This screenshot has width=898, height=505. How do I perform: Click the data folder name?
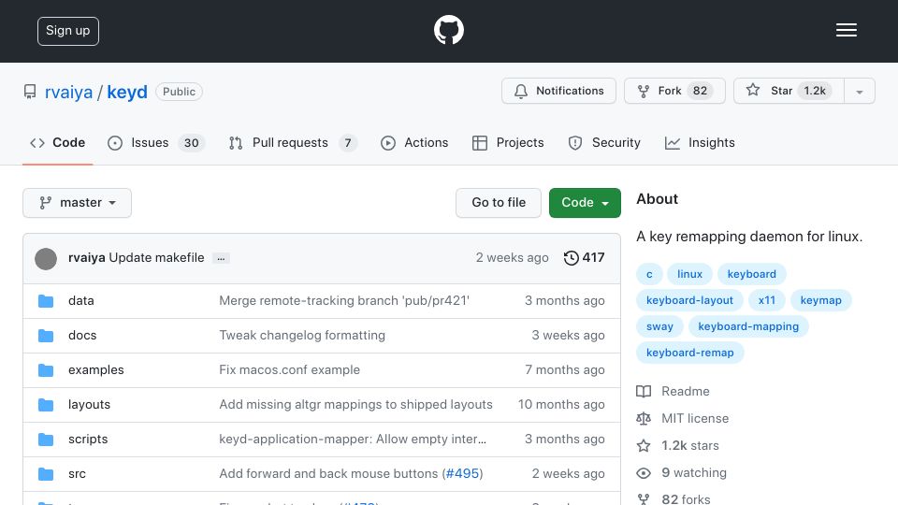[81, 300]
